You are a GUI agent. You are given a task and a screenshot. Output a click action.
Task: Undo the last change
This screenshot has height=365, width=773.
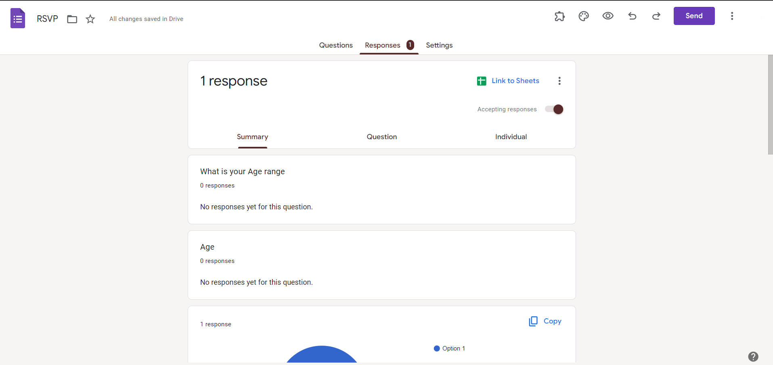coord(632,16)
